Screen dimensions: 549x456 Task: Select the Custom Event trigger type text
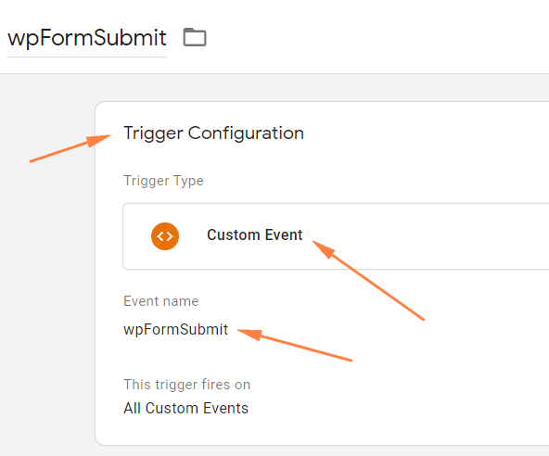[x=254, y=234]
